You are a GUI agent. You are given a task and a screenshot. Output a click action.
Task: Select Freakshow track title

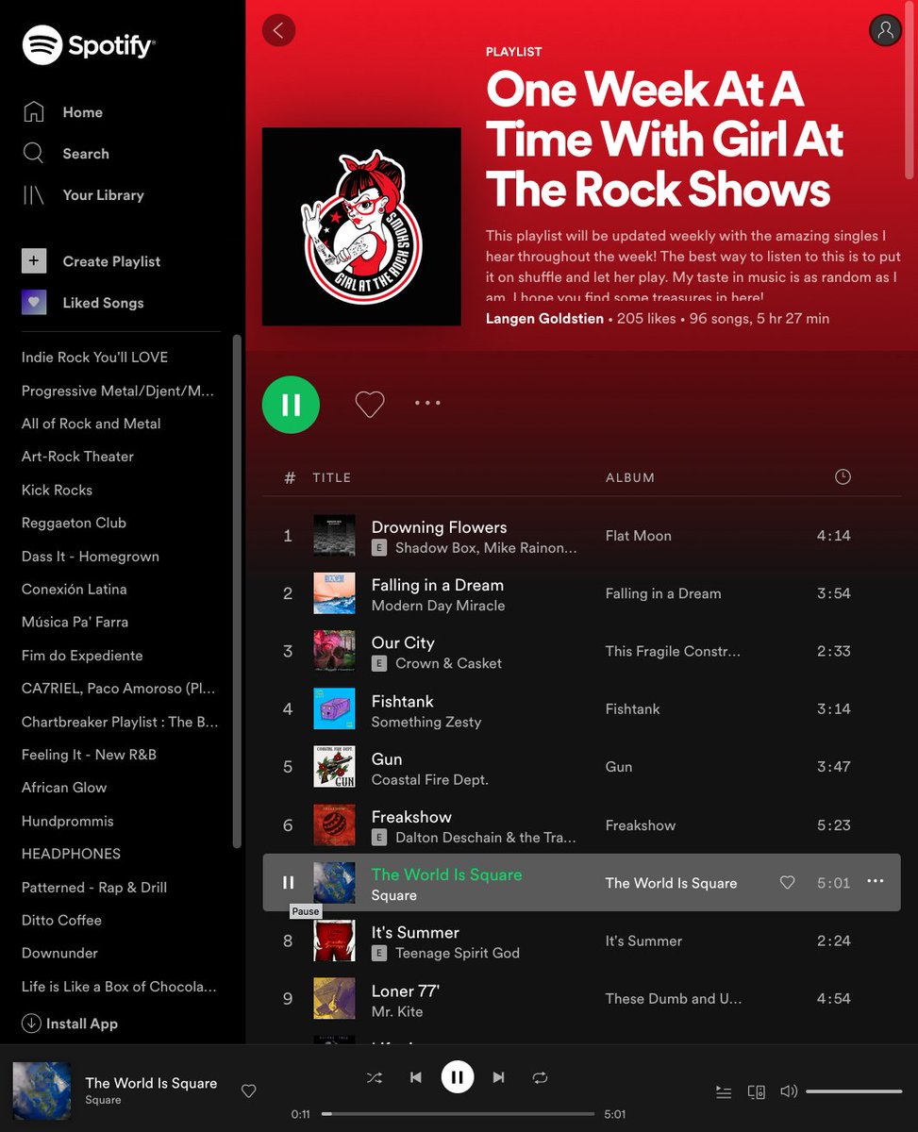(411, 817)
